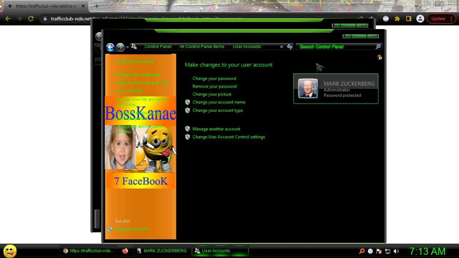Screen dimensions: 459x258
Task: Open recent pages dropdown beside forward arrow
Action: tap(127, 47)
